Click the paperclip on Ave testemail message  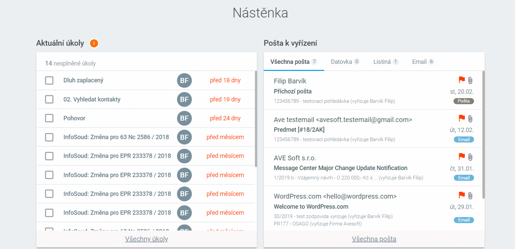pos(471,118)
